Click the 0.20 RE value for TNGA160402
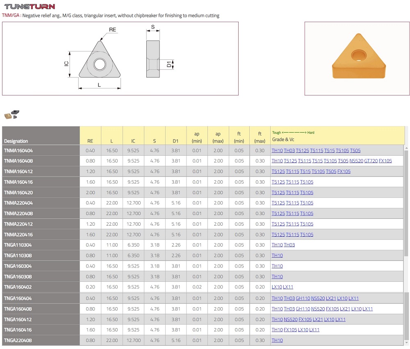This screenshot has height=349, width=410. click(x=91, y=287)
